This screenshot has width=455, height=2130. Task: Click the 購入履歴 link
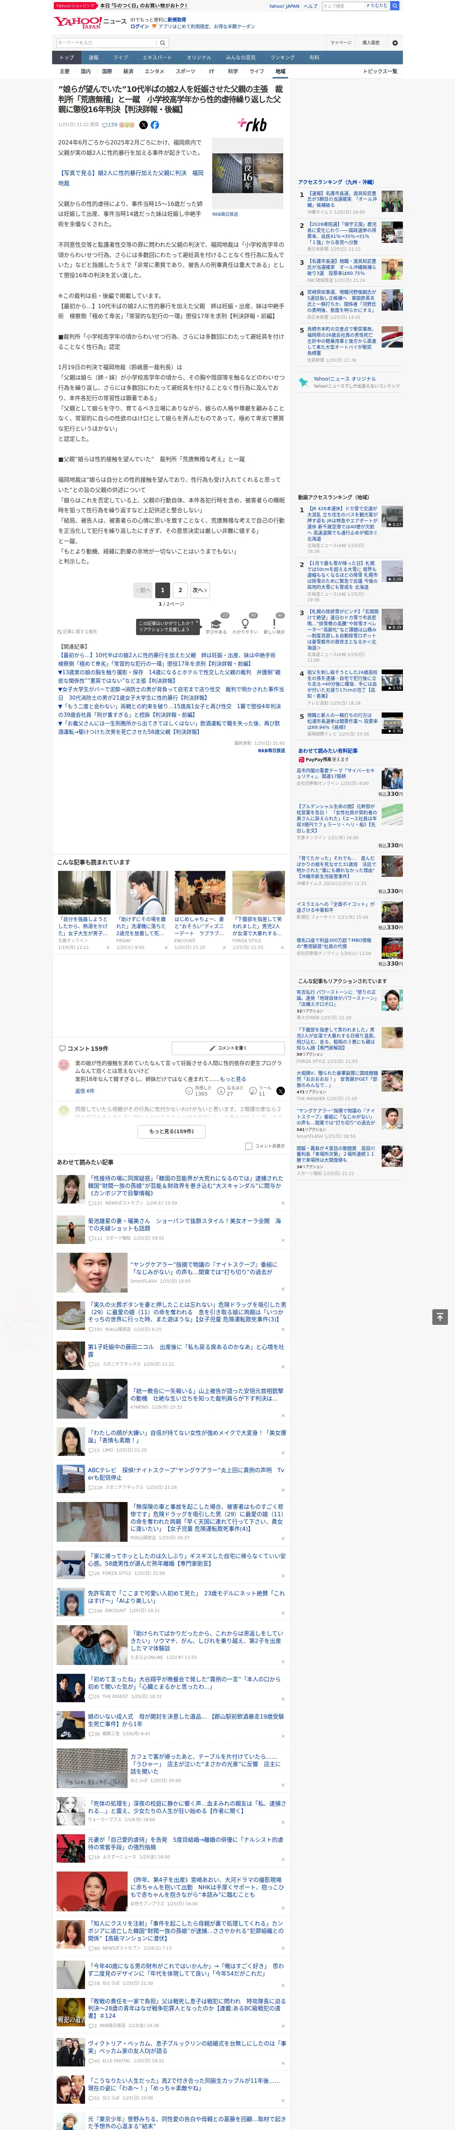pyautogui.click(x=371, y=43)
